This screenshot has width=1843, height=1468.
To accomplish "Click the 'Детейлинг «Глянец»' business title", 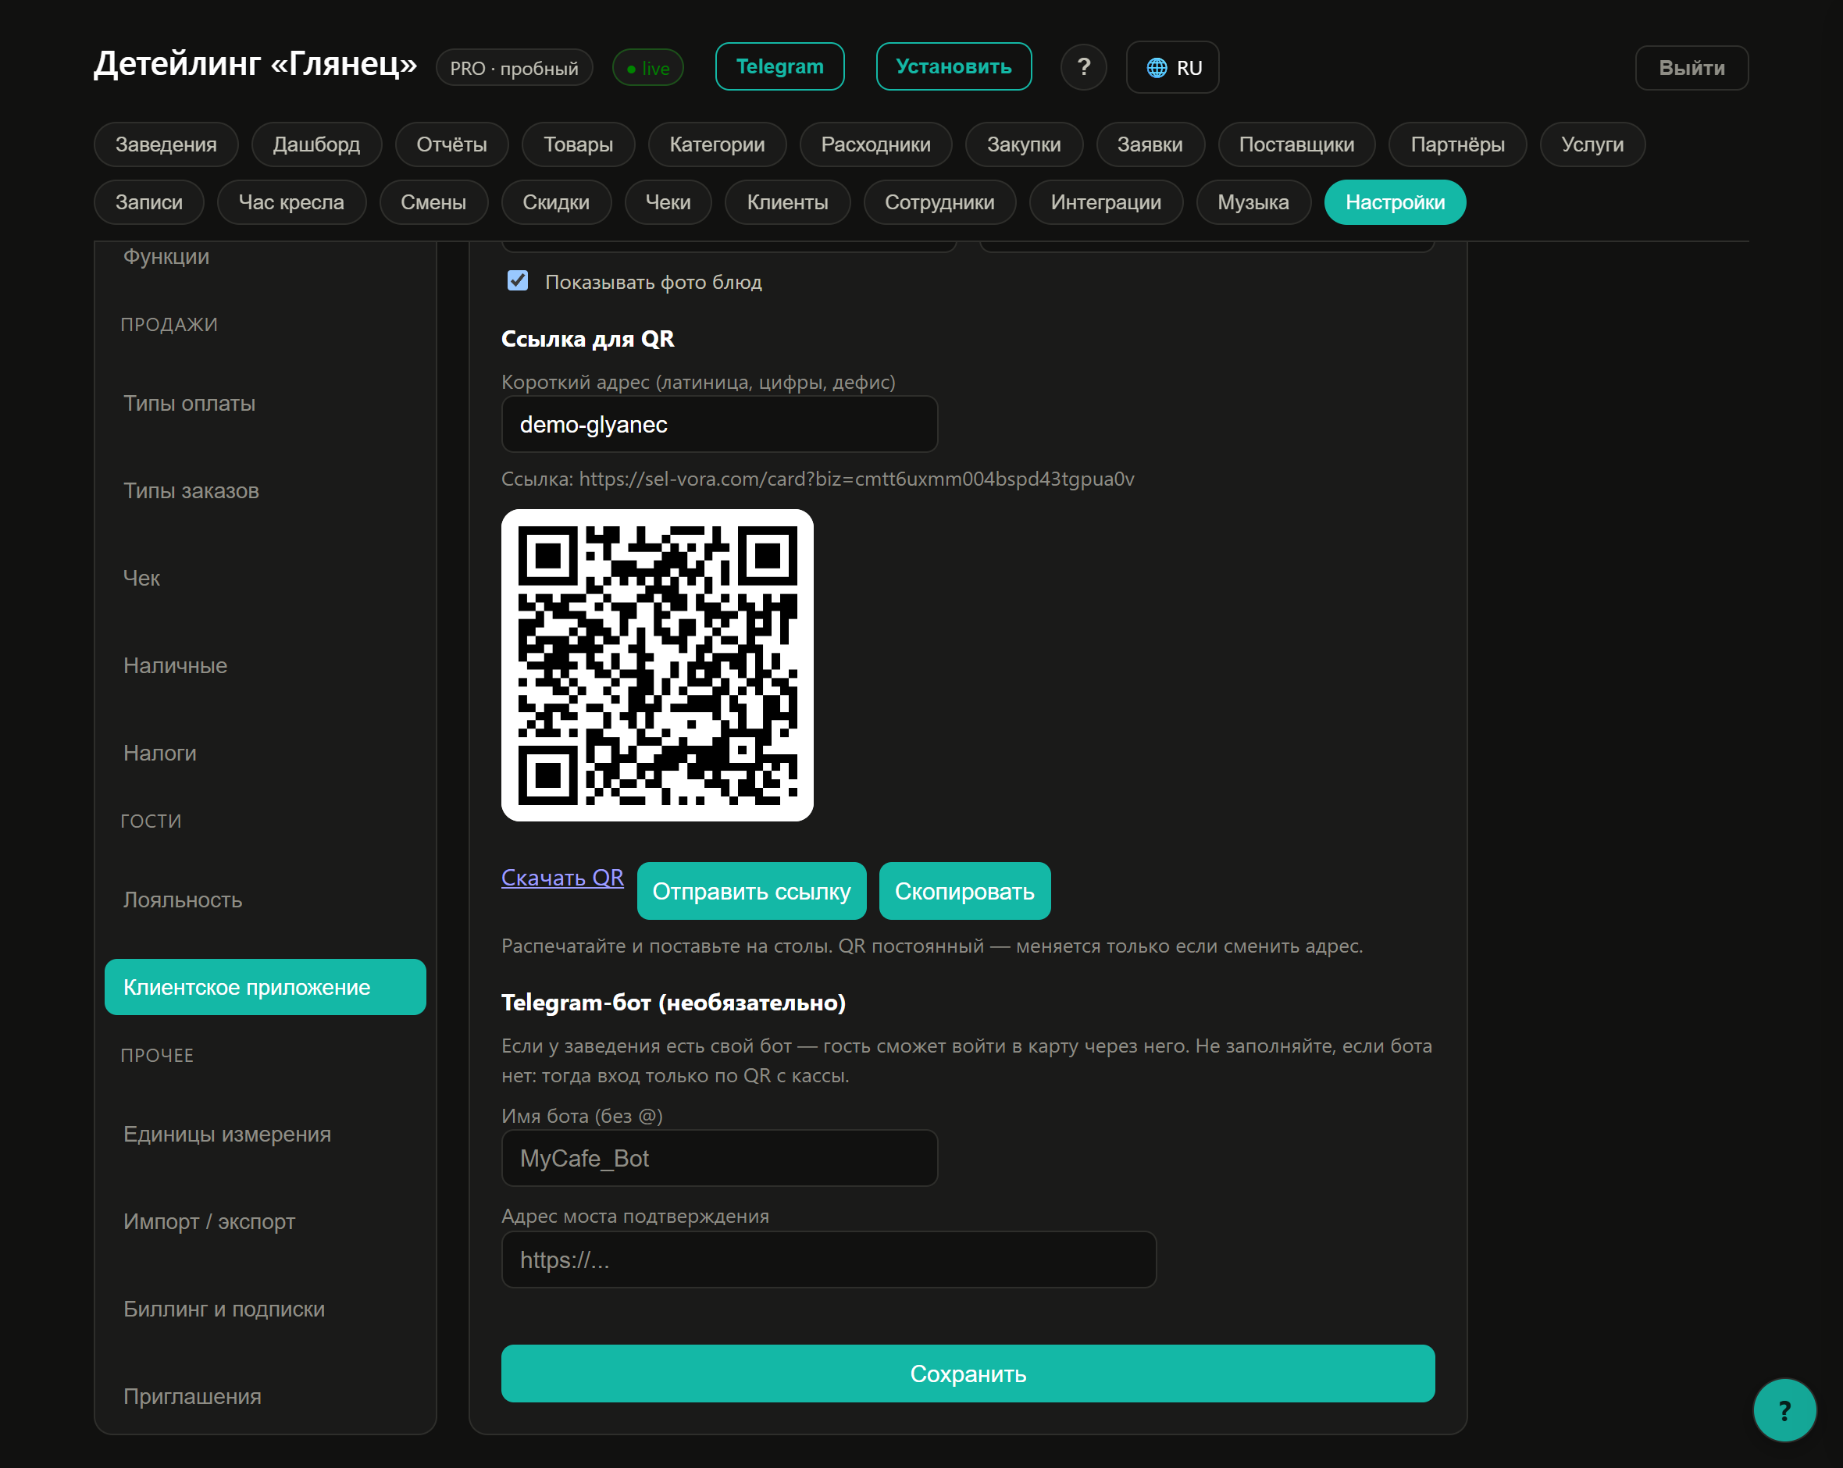I will [255, 64].
